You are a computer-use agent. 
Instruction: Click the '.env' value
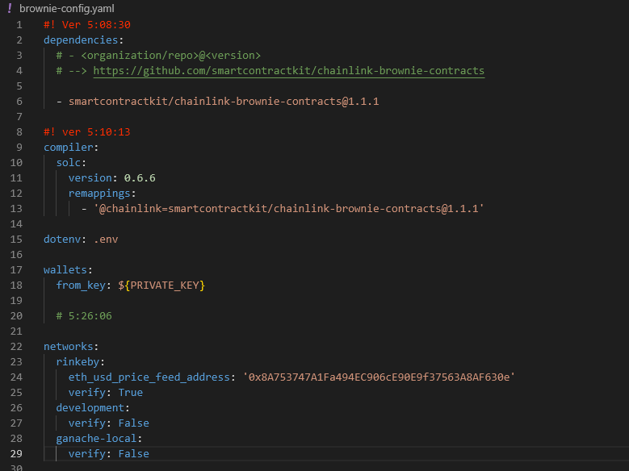[x=106, y=240]
